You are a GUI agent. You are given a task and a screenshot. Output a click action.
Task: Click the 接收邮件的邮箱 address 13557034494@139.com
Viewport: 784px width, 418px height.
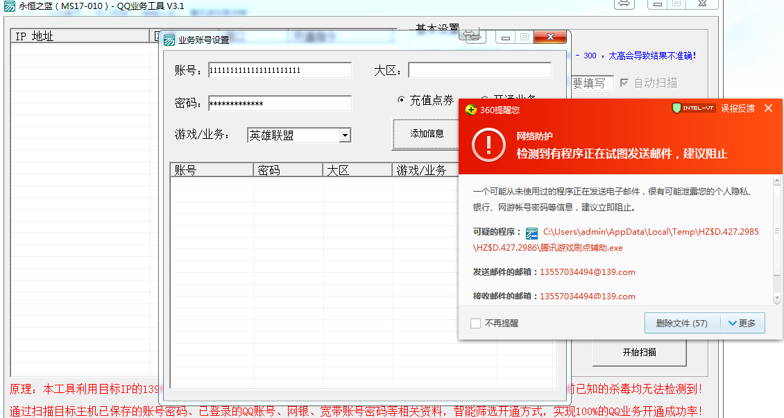[588, 296]
